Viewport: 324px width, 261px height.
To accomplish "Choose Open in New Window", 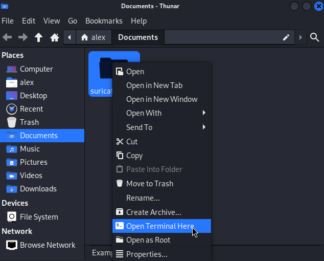I will [161, 99].
